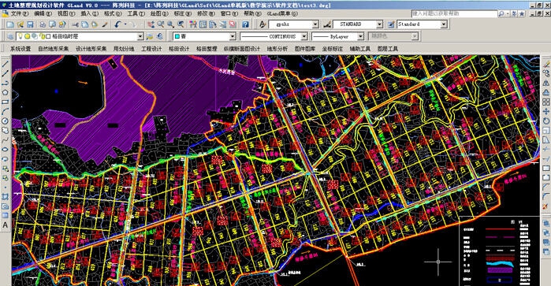
Task: Open the GLand菜单 menu
Action: point(282,13)
